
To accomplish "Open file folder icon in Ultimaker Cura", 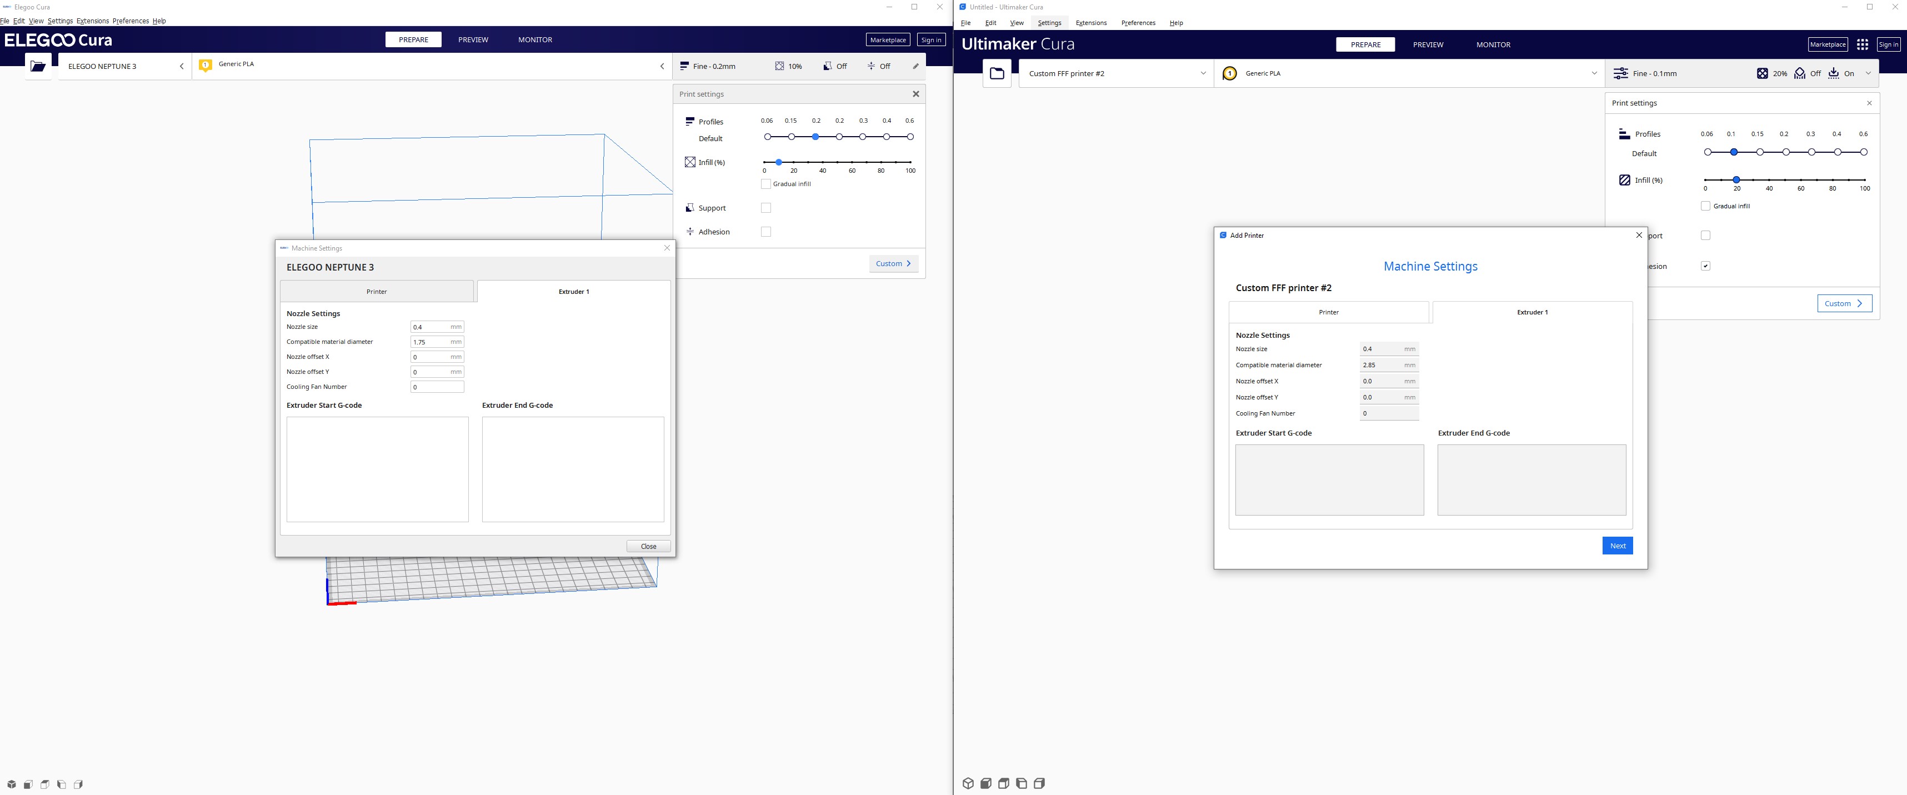I will tap(997, 73).
